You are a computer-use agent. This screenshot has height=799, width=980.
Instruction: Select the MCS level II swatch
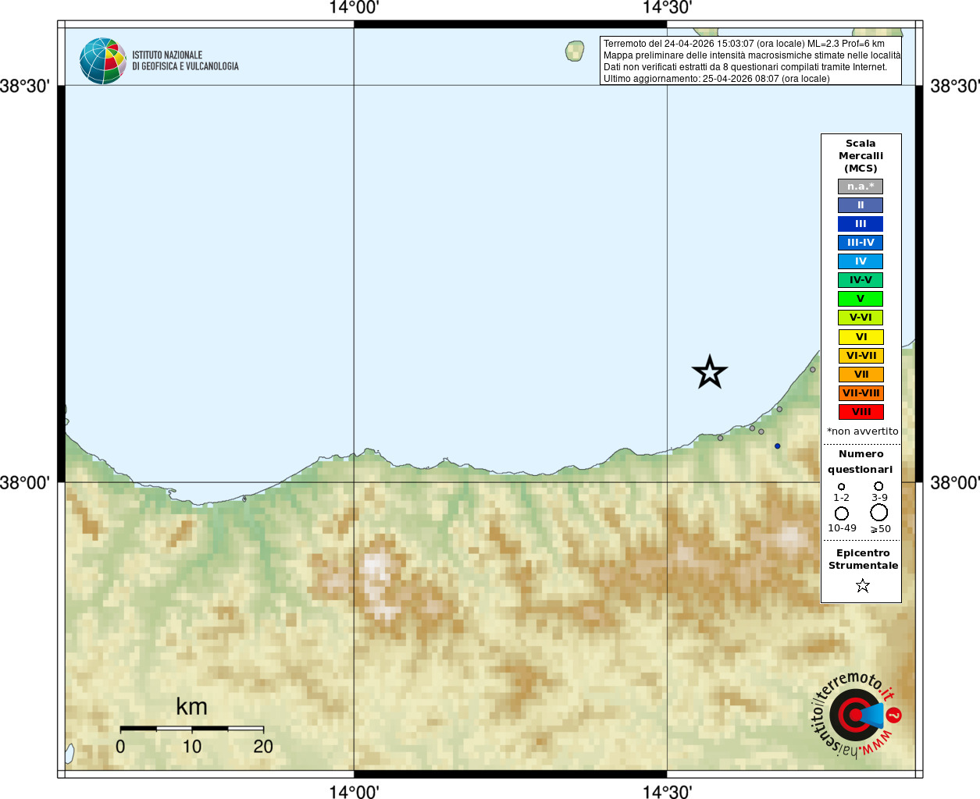click(x=861, y=205)
